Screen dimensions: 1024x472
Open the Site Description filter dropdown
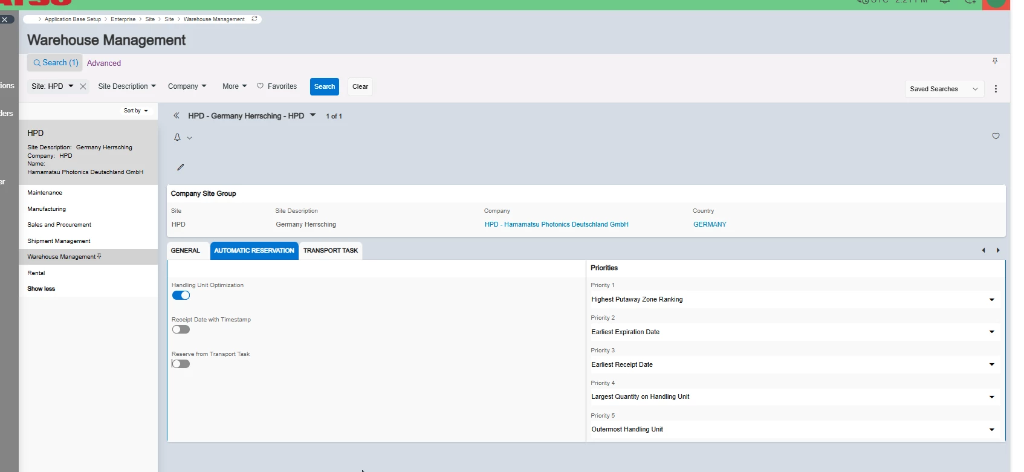point(127,86)
